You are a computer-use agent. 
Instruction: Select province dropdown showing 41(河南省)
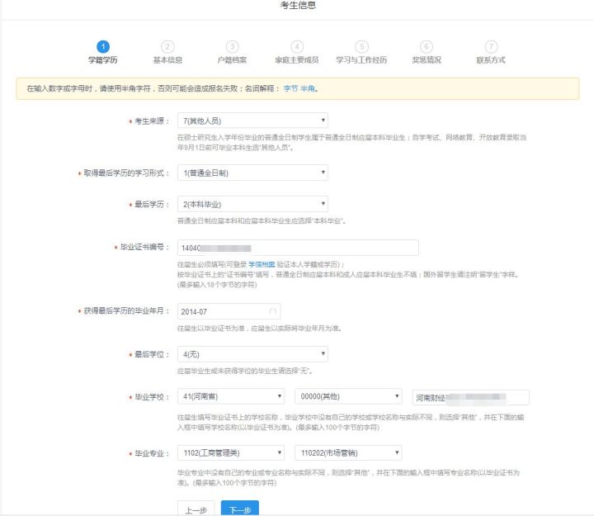(x=231, y=397)
